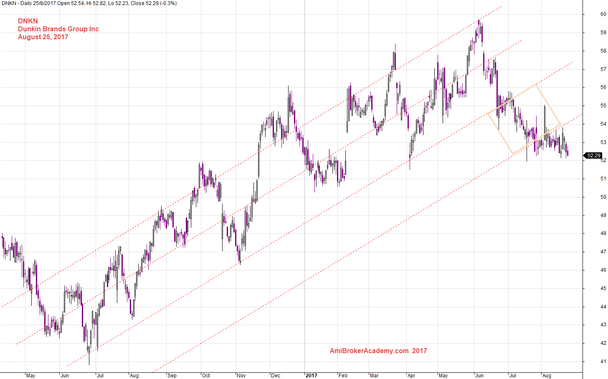Click the '47' price axis label
Image resolution: width=608 pixels, height=379 pixels.
point(603,252)
